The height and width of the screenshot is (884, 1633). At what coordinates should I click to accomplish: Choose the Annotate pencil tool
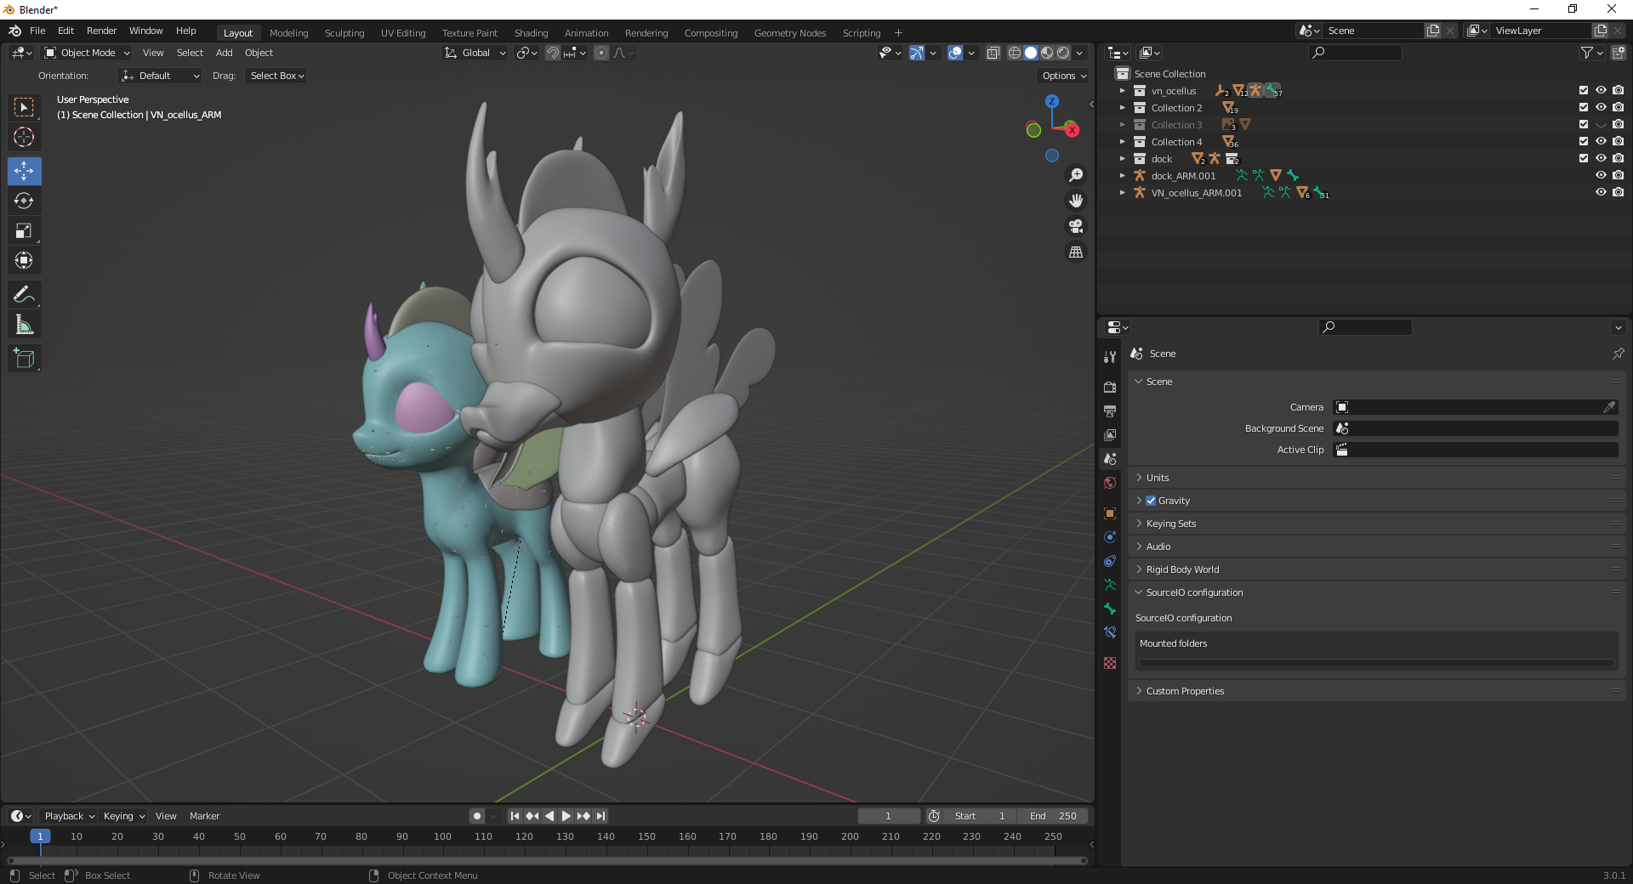pyautogui.click(x=24, y=295)
